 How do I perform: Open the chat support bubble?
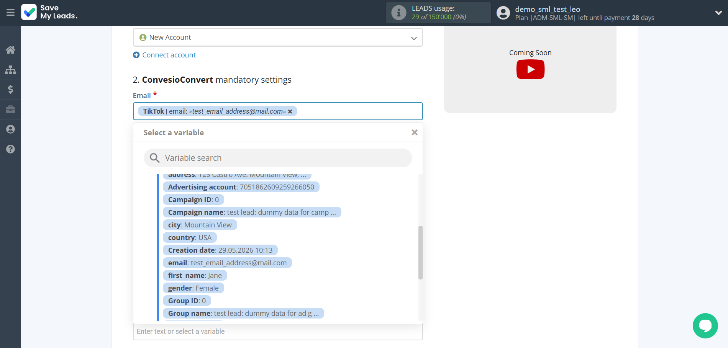705,326
